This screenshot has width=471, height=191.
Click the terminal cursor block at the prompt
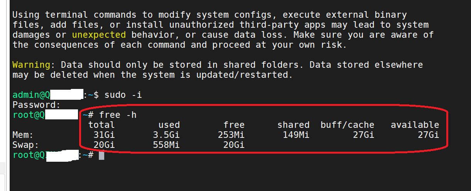[102, 155]
